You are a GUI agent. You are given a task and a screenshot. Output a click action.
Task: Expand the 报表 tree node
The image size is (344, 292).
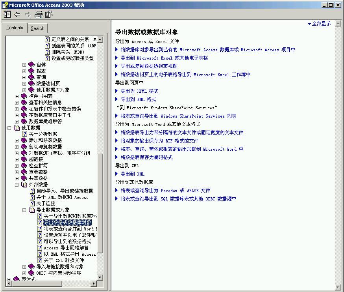pos(24,71)
